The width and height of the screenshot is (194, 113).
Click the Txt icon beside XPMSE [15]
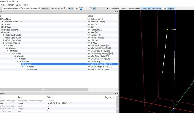pos(88,43)
